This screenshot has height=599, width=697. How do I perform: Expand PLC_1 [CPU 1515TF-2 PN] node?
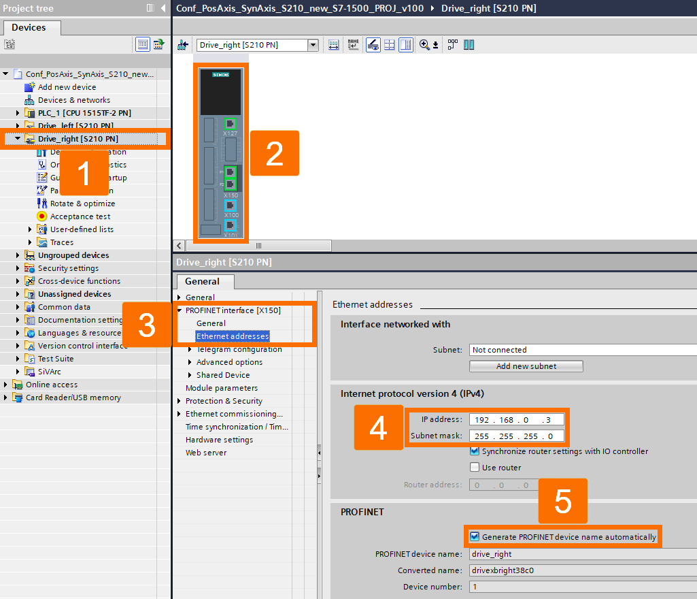click(17, 112)
